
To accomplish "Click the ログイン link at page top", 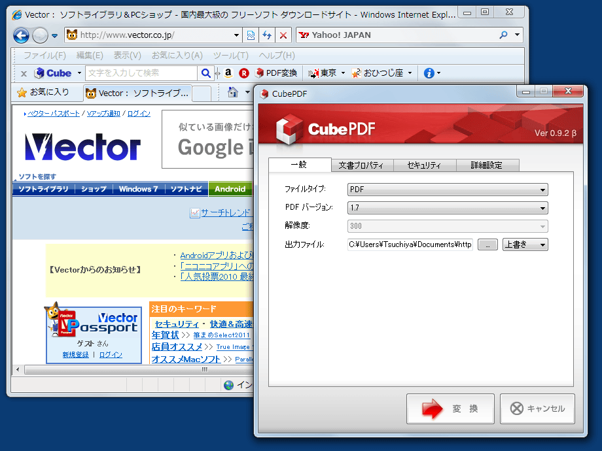I will click(x=139, y=114).
